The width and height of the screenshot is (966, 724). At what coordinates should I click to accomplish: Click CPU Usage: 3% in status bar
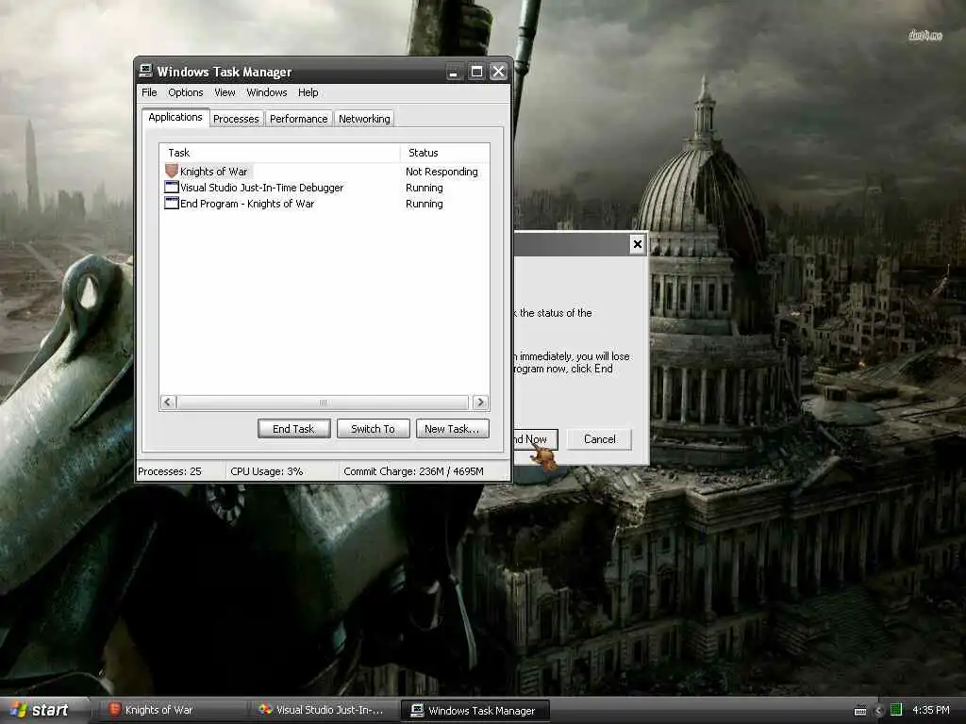coord(267,471)
